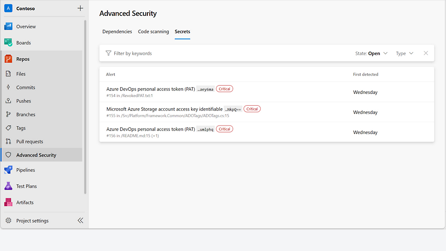Screen dimensions: 446x251
Task: Go to Branches under Repos
Action: coord(26,115)
